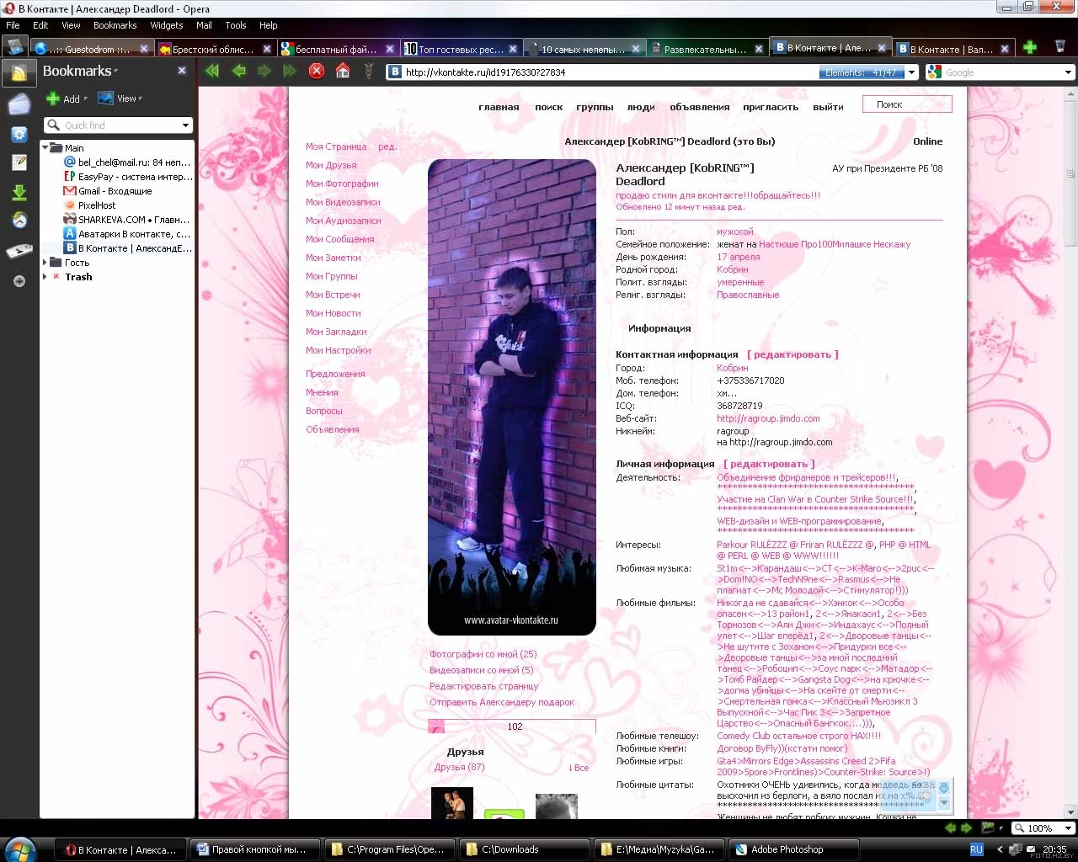Open the Home page icon
The height and width of the screenshot is (862, 1078).
[343, 72]
